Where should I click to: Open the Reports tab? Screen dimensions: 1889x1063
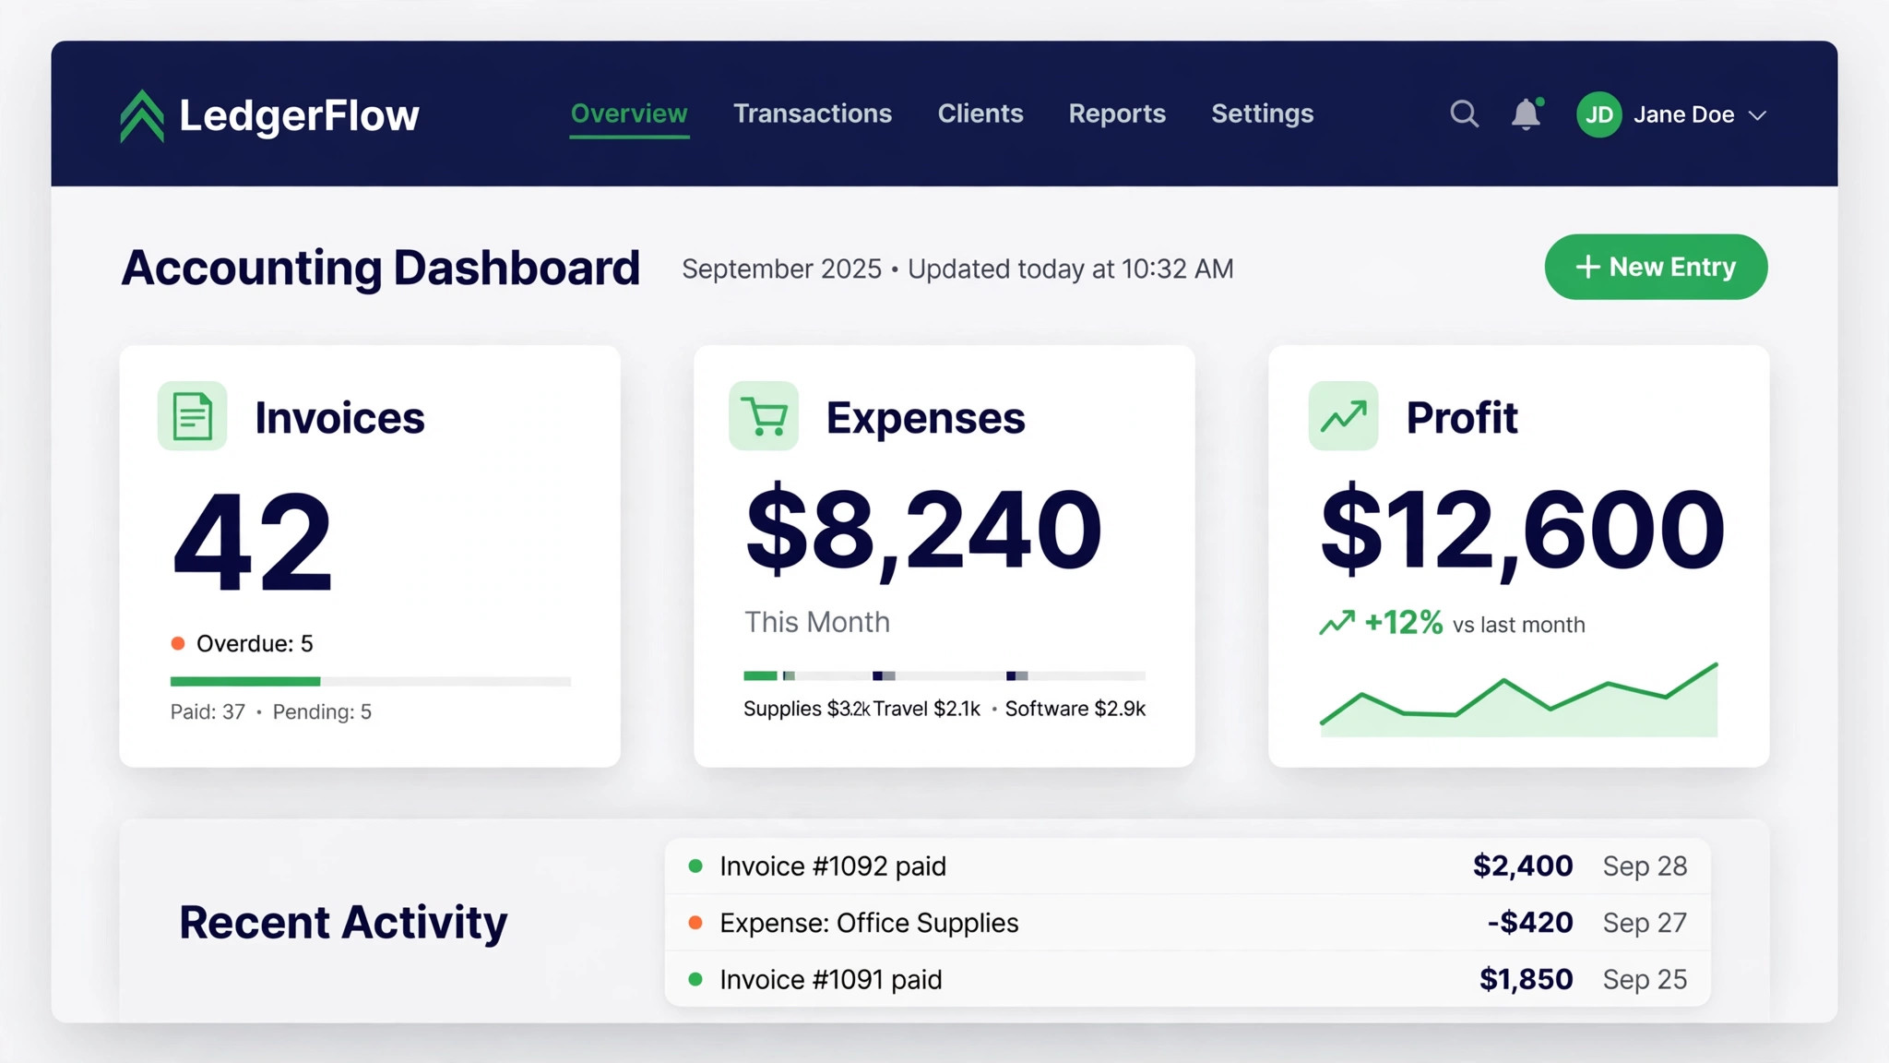tap(1117, 113)
